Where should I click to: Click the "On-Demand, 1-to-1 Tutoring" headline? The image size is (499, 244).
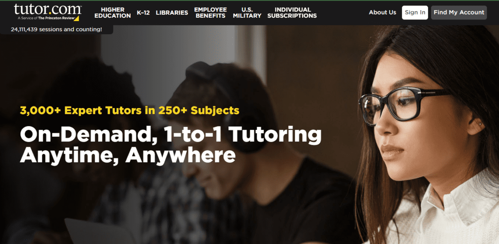170,136
